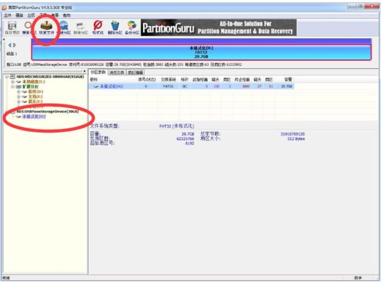Click the drive icon beside 本地磁盘(C:)
This screenshot has height=284, width=384.
tap(18, 82)
